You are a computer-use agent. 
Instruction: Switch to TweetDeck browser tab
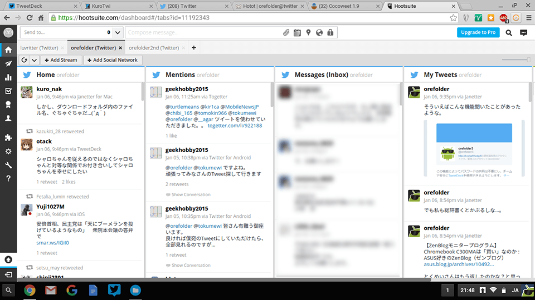click(43, 6)
